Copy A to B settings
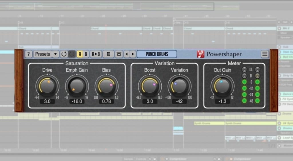Viewport: 293px width, 161px height. [x=96, y=54]
